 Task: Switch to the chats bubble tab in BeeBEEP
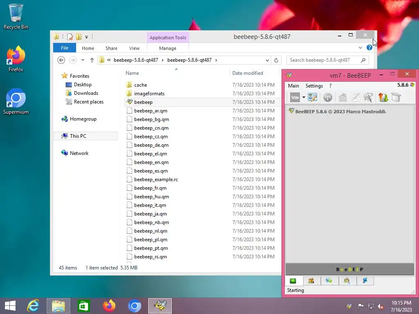coord(329,280)
